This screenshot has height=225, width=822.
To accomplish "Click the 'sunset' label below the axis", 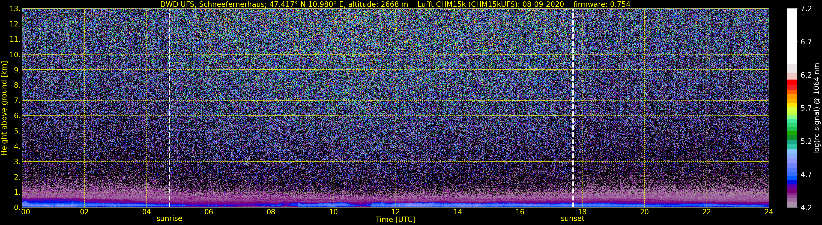I will [x=573, y=219].
